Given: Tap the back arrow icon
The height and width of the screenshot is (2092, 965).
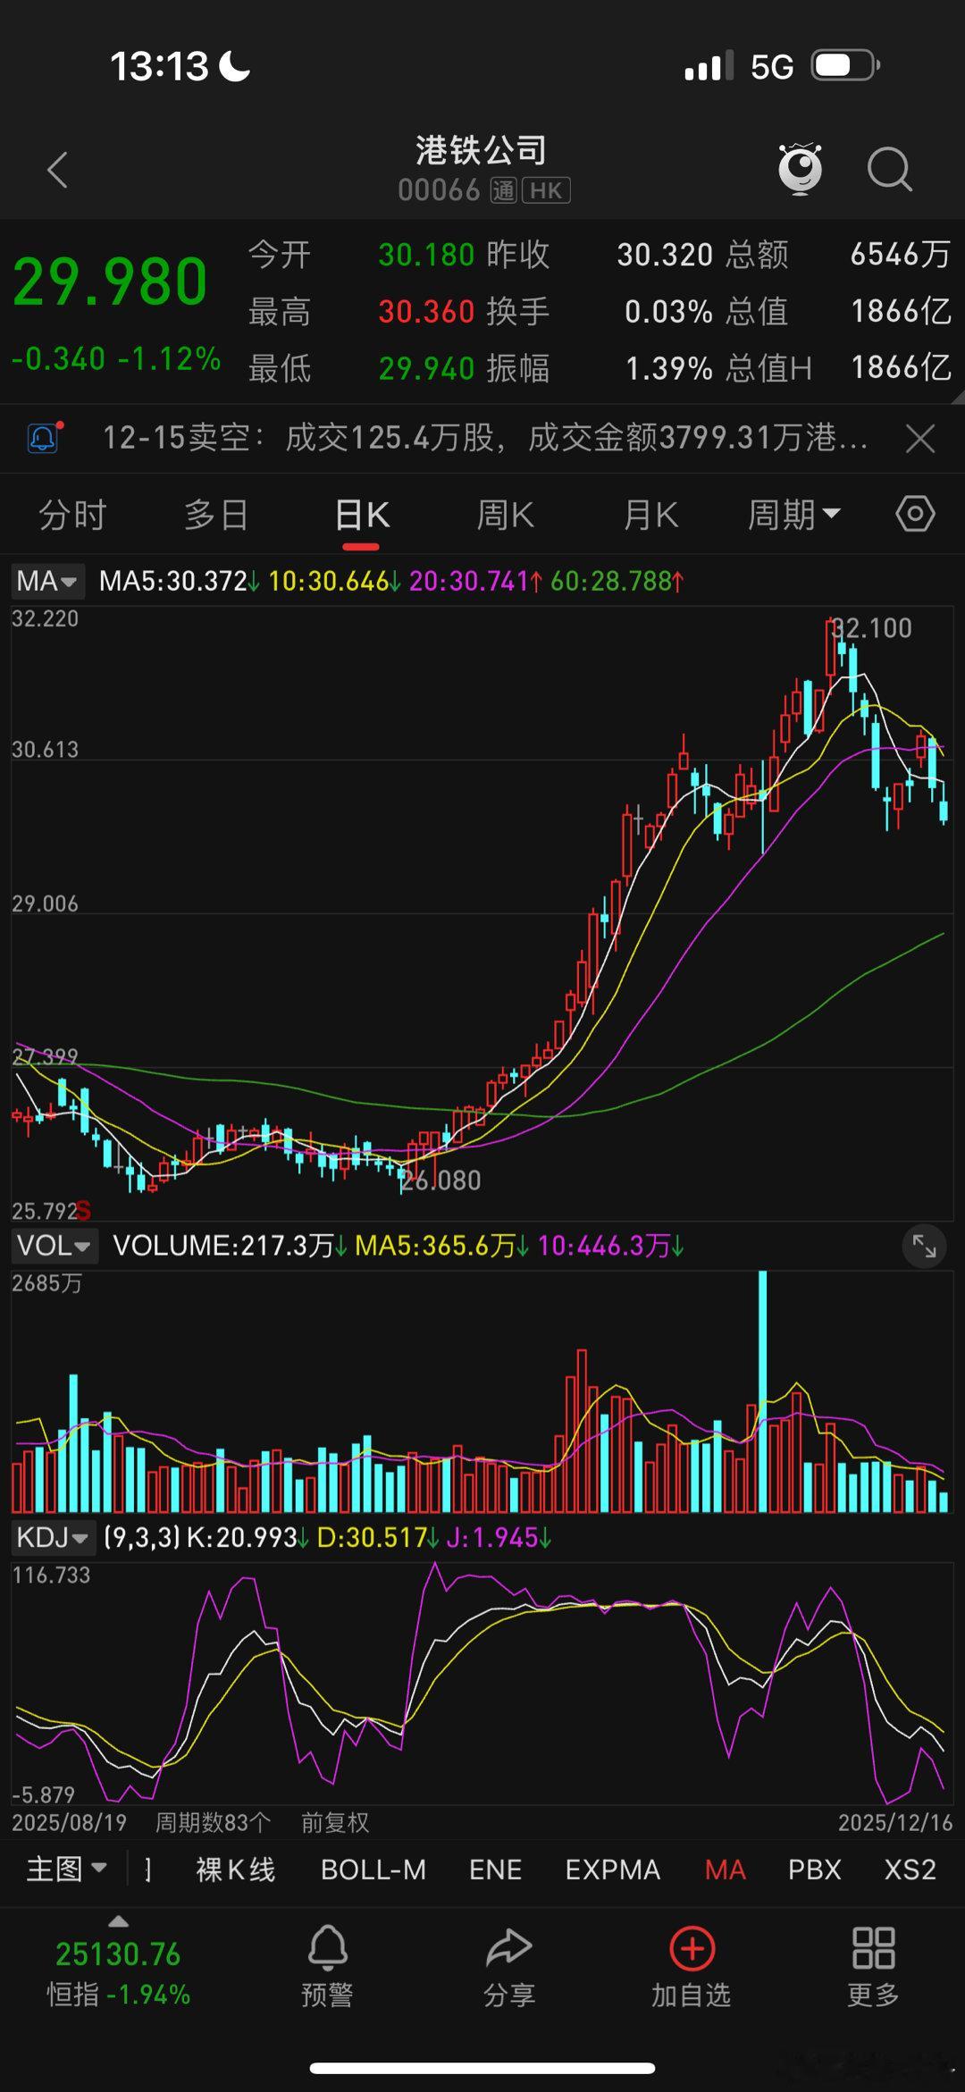Looking at the screenshot, I should tap(58, 169).
